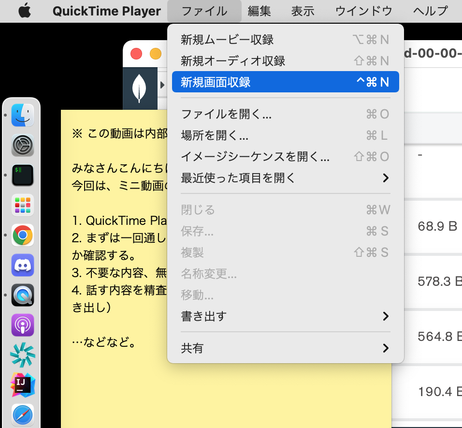Screen dimensions: 462x428
Task: Open Finder from the Dock
Action: [23, 115]
